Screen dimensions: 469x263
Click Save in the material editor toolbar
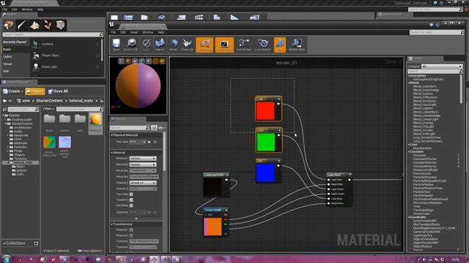point(116,45)
